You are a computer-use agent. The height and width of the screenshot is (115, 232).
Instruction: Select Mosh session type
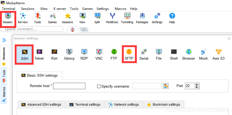[203, 55]
